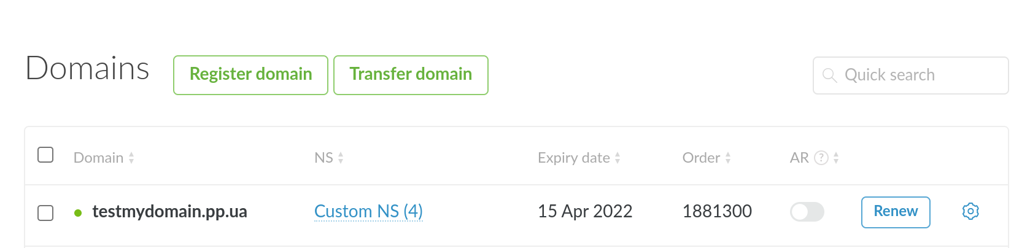1030x248 pixels.
Task: Click the Transfer domain button
Action: click(x=411, y=75)
